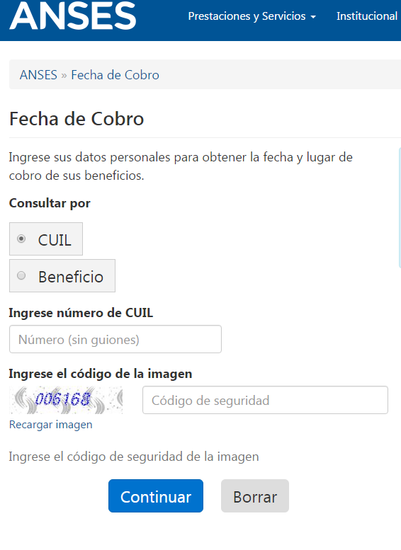Click the captcha security code image
Viewport: 401px width, 550px height.
coord(66,400)
